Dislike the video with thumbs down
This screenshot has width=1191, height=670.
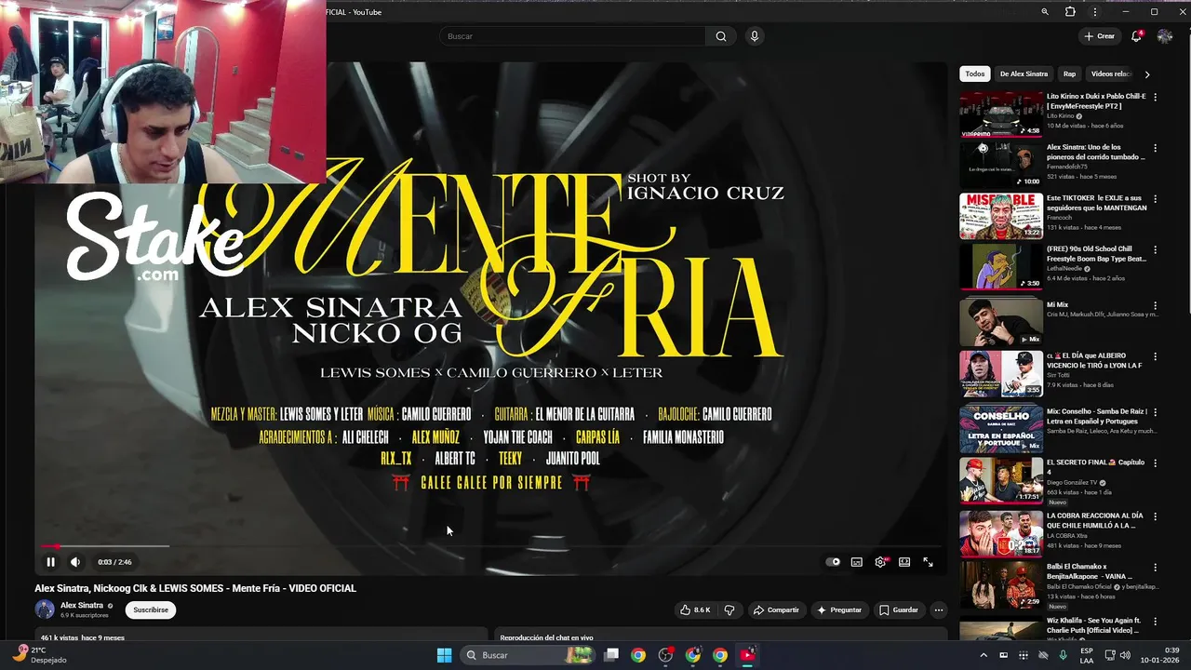729,610
